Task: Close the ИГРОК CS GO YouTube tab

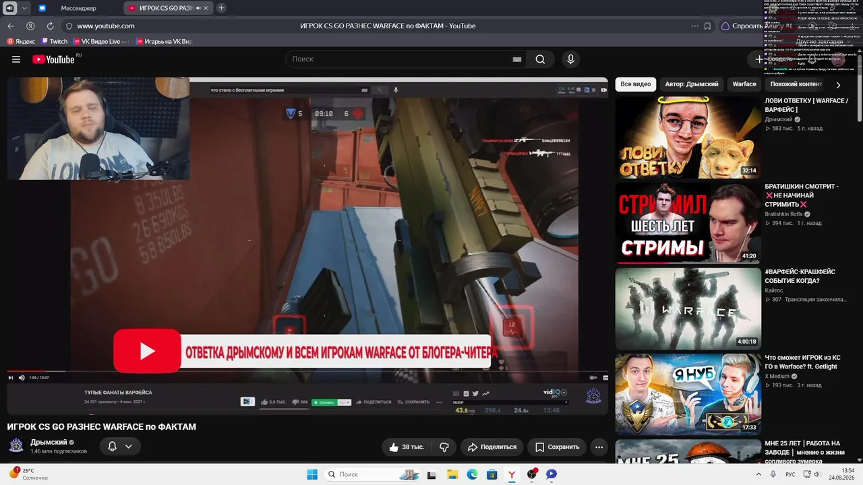Action: (206, 8)
